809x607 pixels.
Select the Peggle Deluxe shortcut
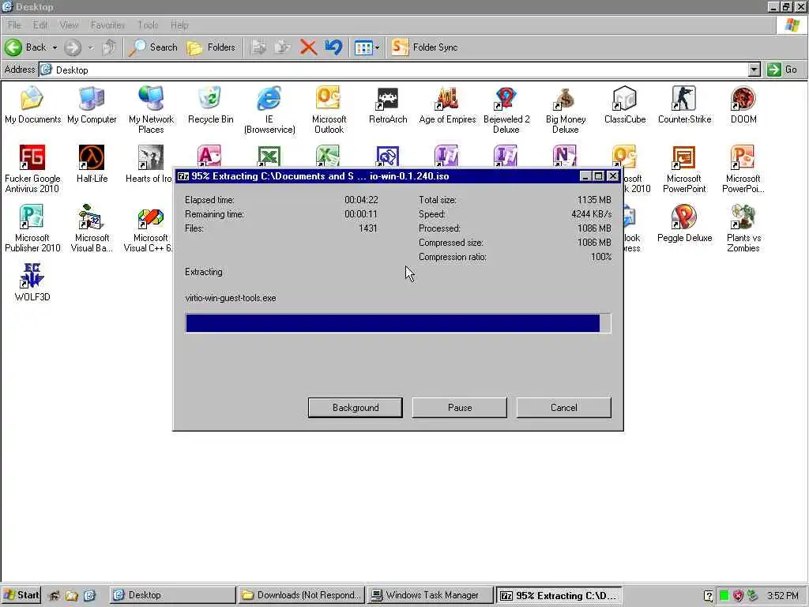click(684, 224)
